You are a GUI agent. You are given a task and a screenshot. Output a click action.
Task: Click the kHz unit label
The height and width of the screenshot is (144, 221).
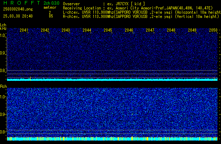tap(3, 28)
